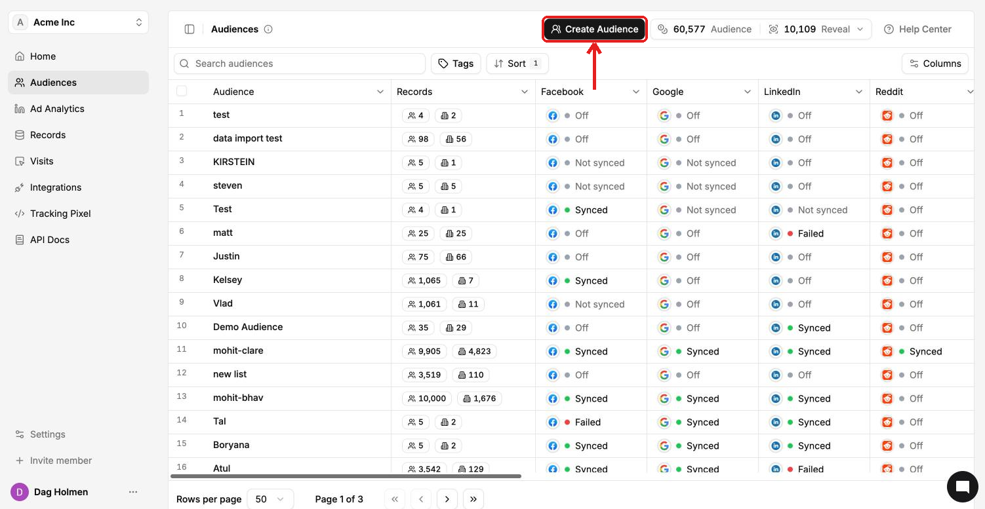Click the Facebook icon in Tal row
Screen dimensions: 985x509
coord(553,422)
